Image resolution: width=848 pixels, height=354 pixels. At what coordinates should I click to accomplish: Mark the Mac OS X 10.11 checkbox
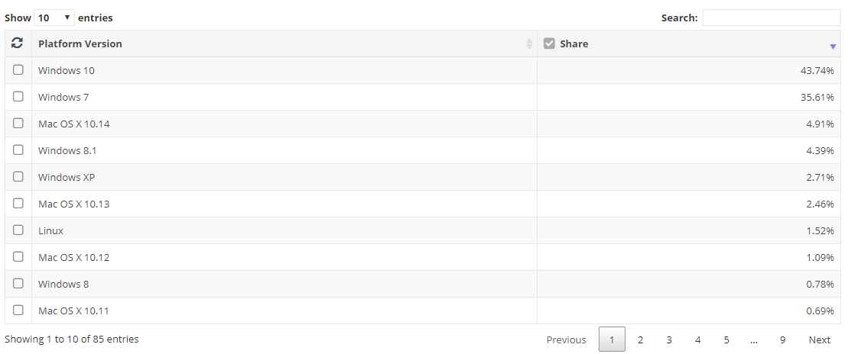[18, 311]
